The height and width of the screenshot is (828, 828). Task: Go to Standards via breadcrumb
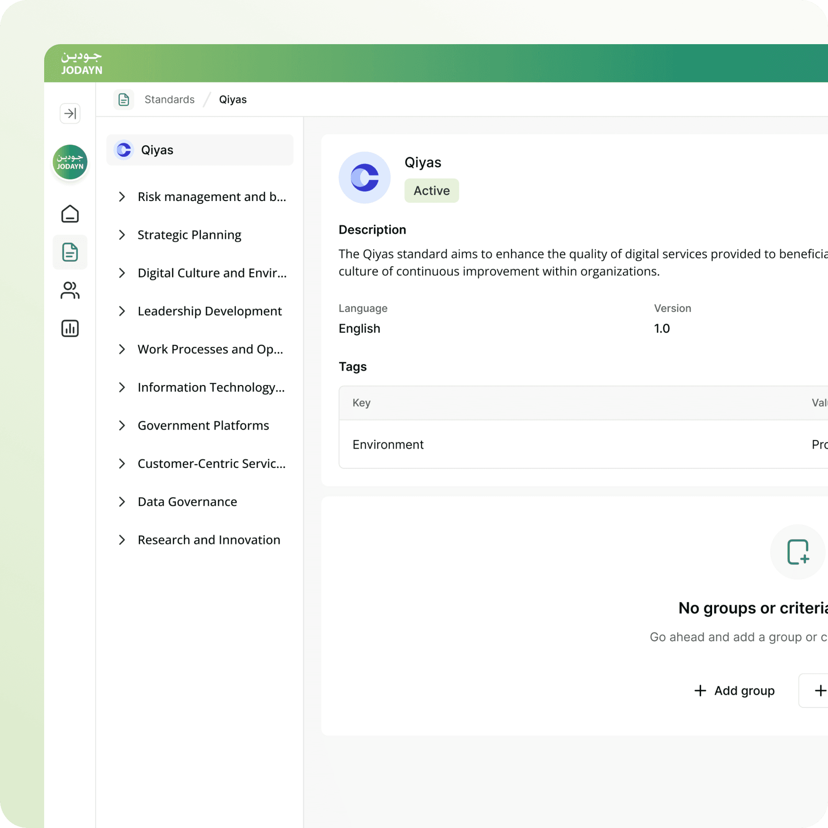pyautogui.click(x=169, y=99)
